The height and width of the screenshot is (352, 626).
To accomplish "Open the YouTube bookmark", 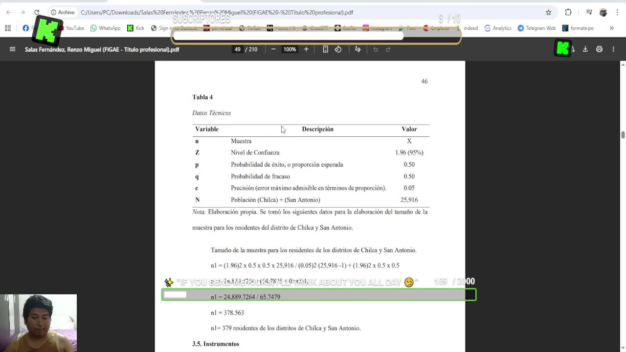I will point(71,28).
